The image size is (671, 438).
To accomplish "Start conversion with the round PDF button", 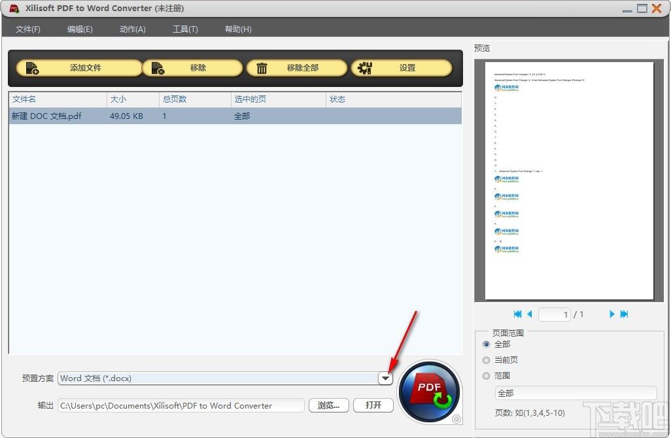I will pos(429,392).
